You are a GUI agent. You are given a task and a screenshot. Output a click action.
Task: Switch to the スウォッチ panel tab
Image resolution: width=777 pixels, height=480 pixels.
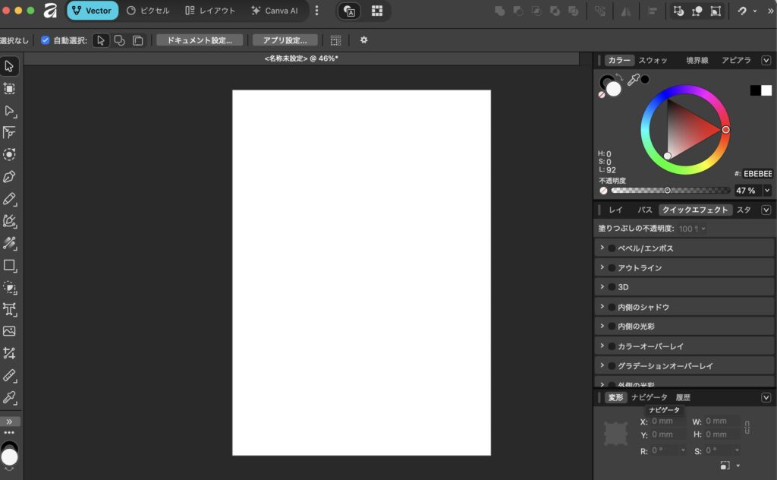coord(653,61)
